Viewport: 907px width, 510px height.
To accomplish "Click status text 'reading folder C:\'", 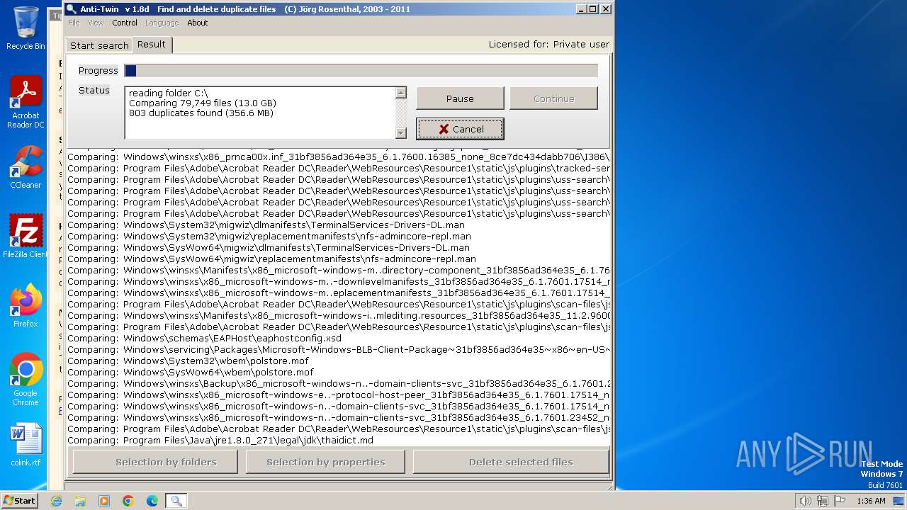I will pos(169,93).
